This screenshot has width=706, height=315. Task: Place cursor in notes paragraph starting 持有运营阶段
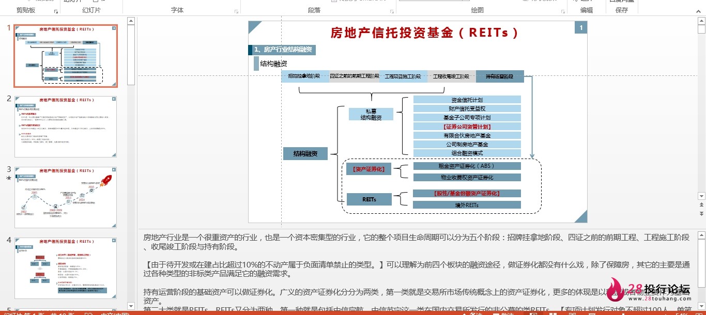point(417,297)
